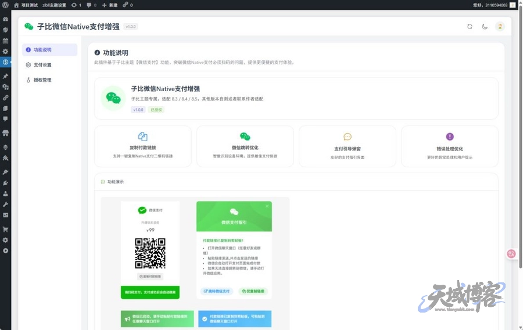The image size is (523, 330).
Task: Click the pink floating widget at right edge
Action: (511, 254)
